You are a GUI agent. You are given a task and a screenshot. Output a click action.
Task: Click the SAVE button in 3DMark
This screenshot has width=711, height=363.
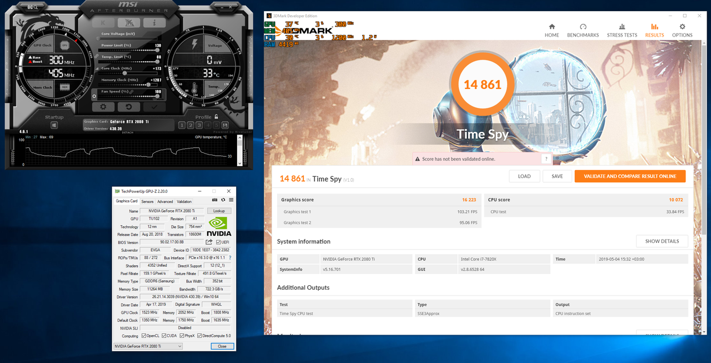(557, 176)
